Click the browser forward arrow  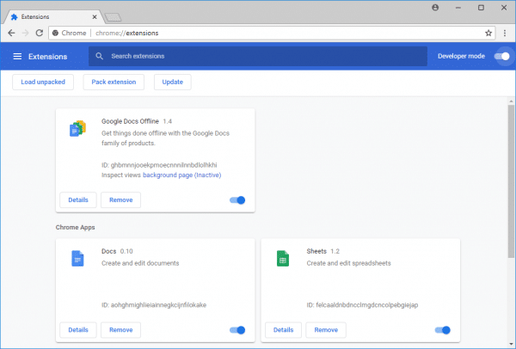coord(25,33)
